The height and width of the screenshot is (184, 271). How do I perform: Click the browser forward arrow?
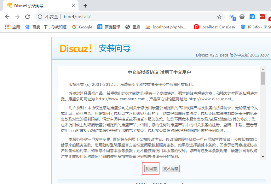(17, 17)
